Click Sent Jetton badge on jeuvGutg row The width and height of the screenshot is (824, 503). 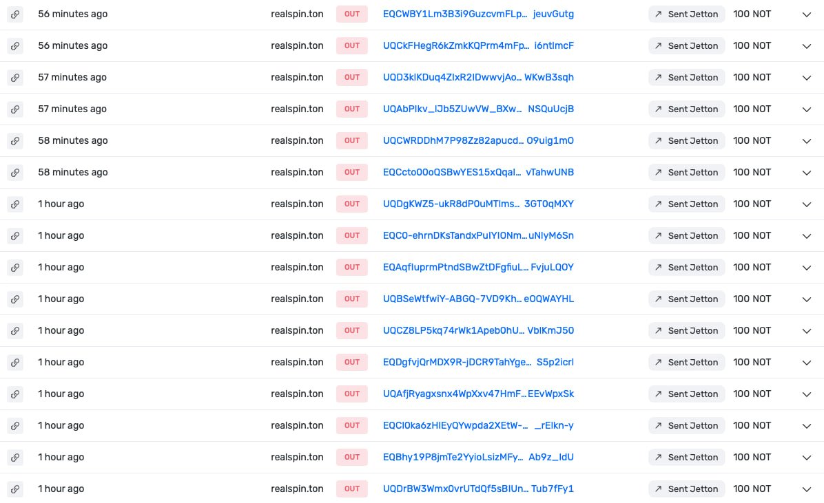point(686,14)
